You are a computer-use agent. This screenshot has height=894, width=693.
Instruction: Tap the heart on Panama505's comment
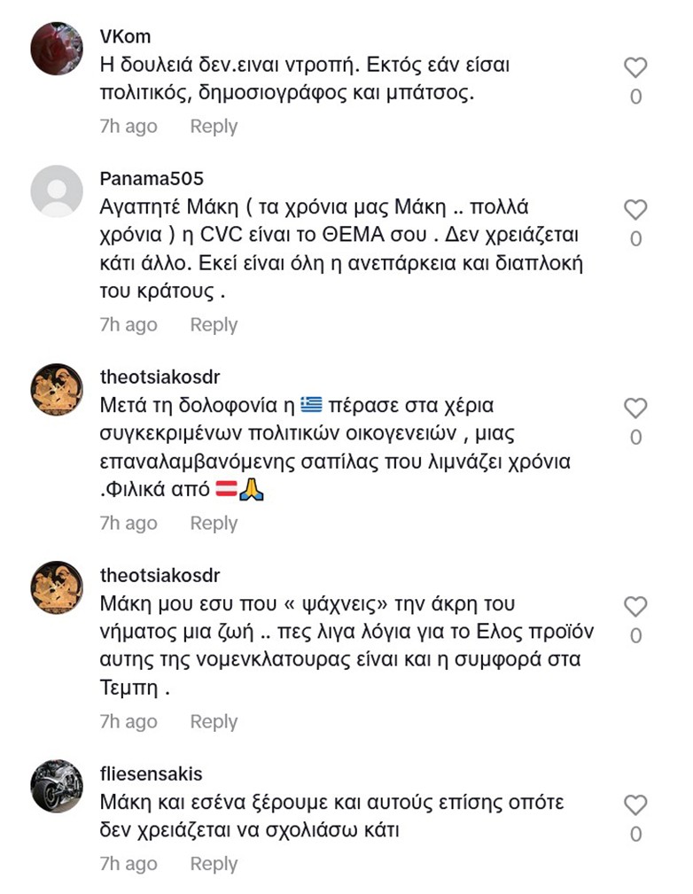635,210
